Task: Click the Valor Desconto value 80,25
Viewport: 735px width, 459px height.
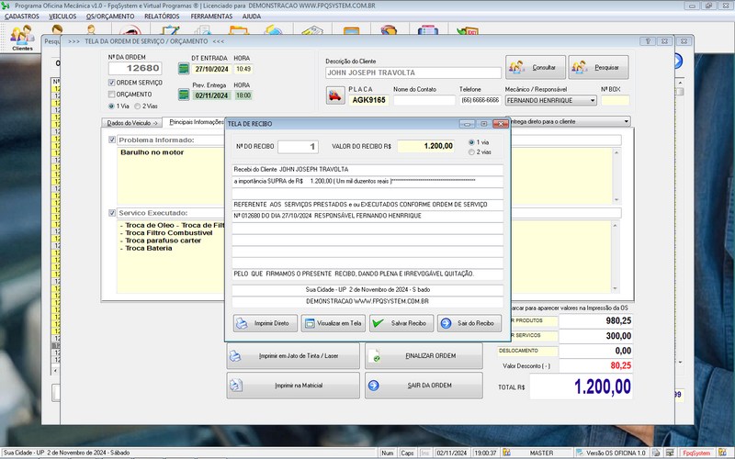Action: [595, 365]
